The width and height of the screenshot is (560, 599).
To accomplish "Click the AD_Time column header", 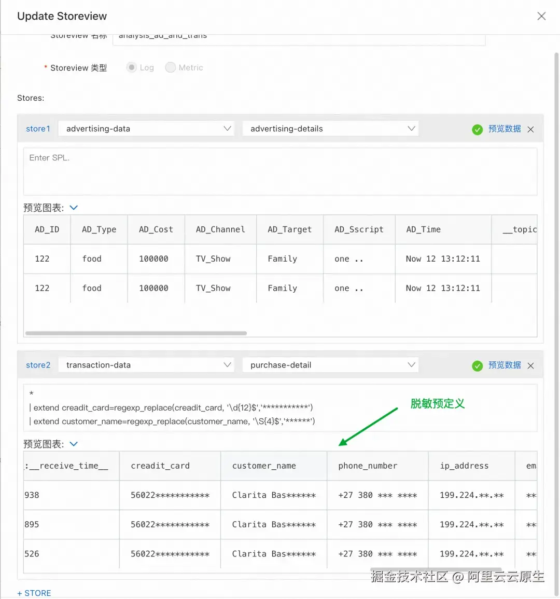I will 443,229.
